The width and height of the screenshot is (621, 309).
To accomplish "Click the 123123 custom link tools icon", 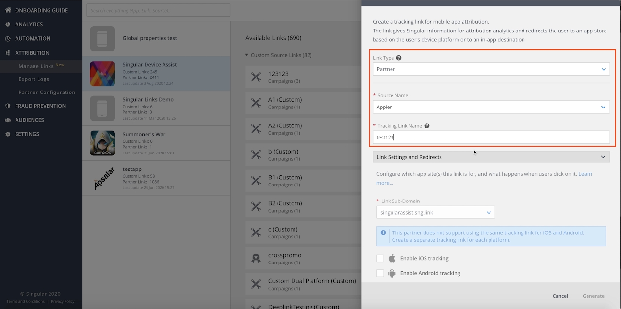I will pos(256,77).
